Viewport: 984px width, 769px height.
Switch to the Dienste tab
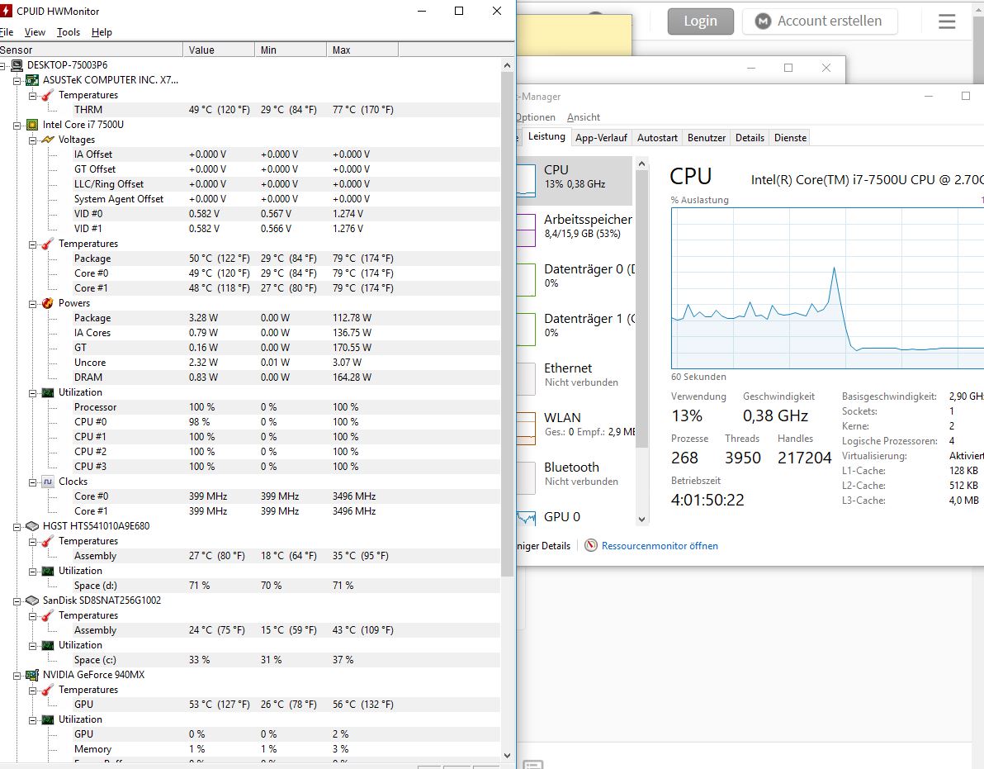790,137
